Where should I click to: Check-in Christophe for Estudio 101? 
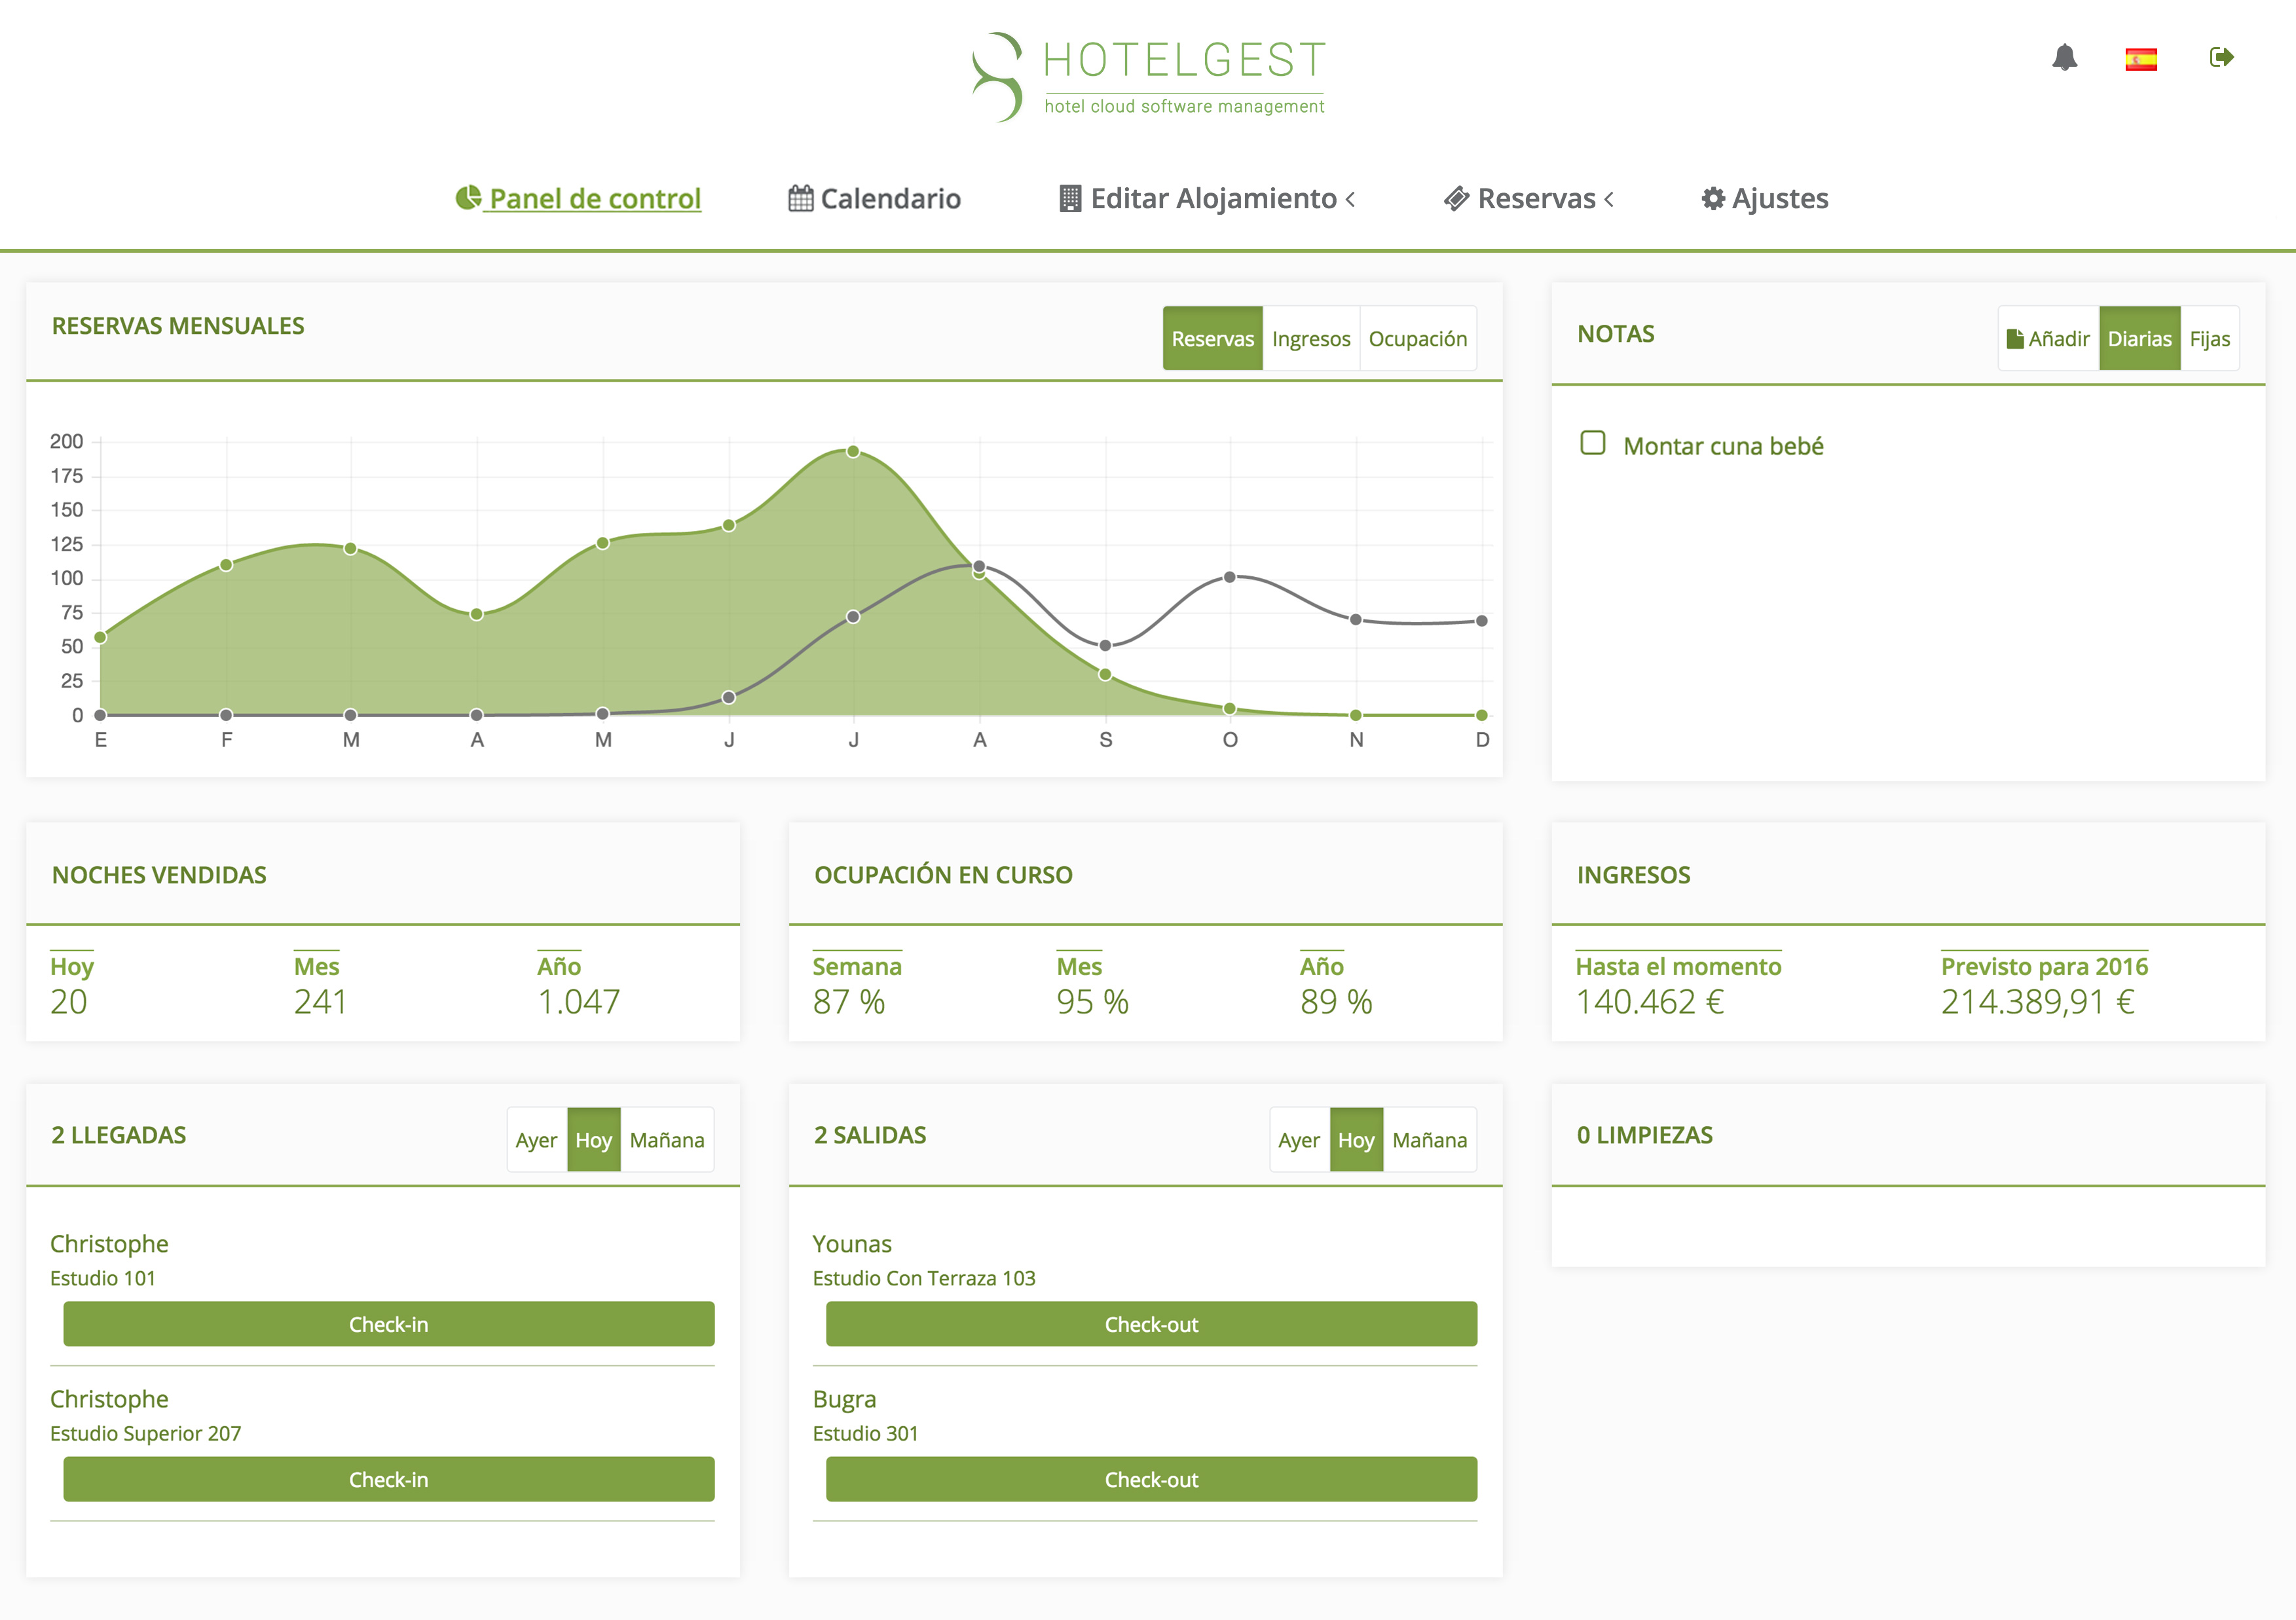point(388,1324)
